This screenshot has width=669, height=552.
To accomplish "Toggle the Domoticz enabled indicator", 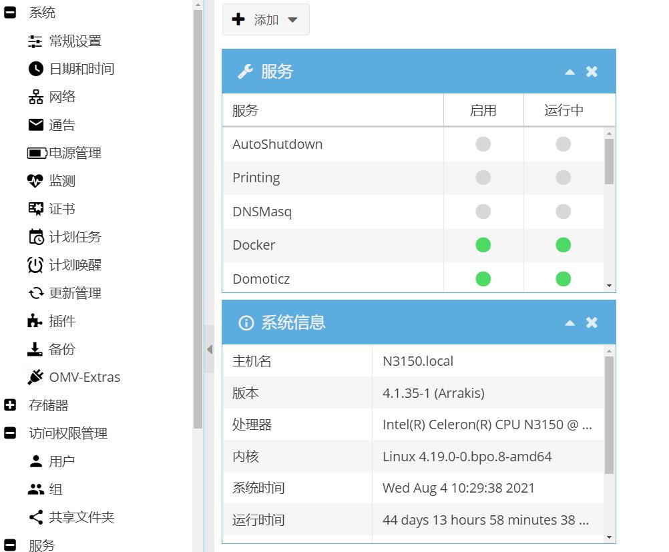I will [x=483, y=278].
